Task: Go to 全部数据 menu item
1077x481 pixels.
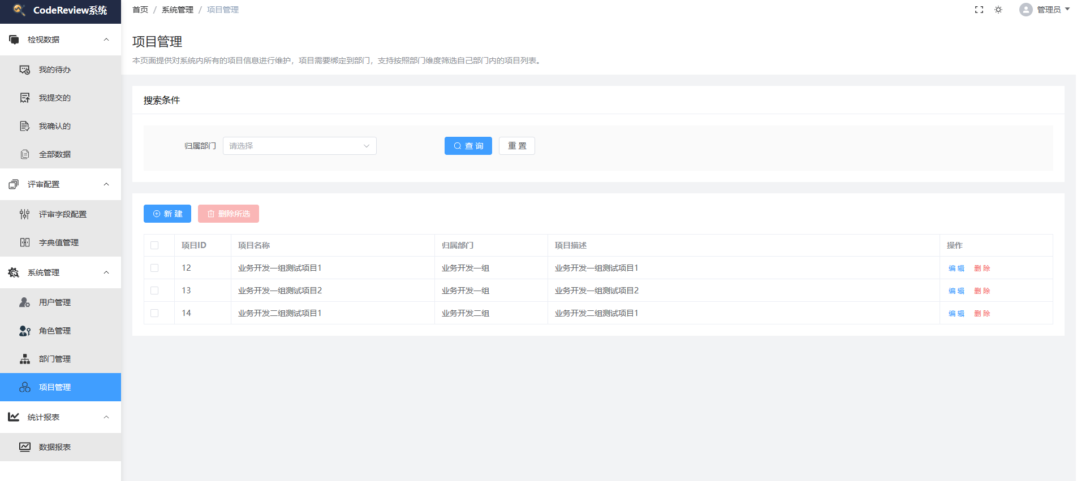Action: point(55,154)
